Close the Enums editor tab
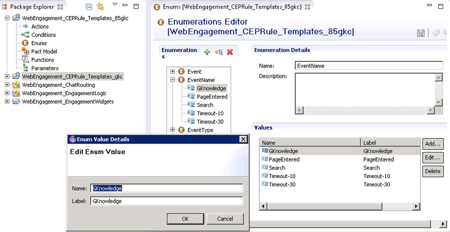Image resolution: width=450 pixels, height=232 pixels. coord(307,7)
